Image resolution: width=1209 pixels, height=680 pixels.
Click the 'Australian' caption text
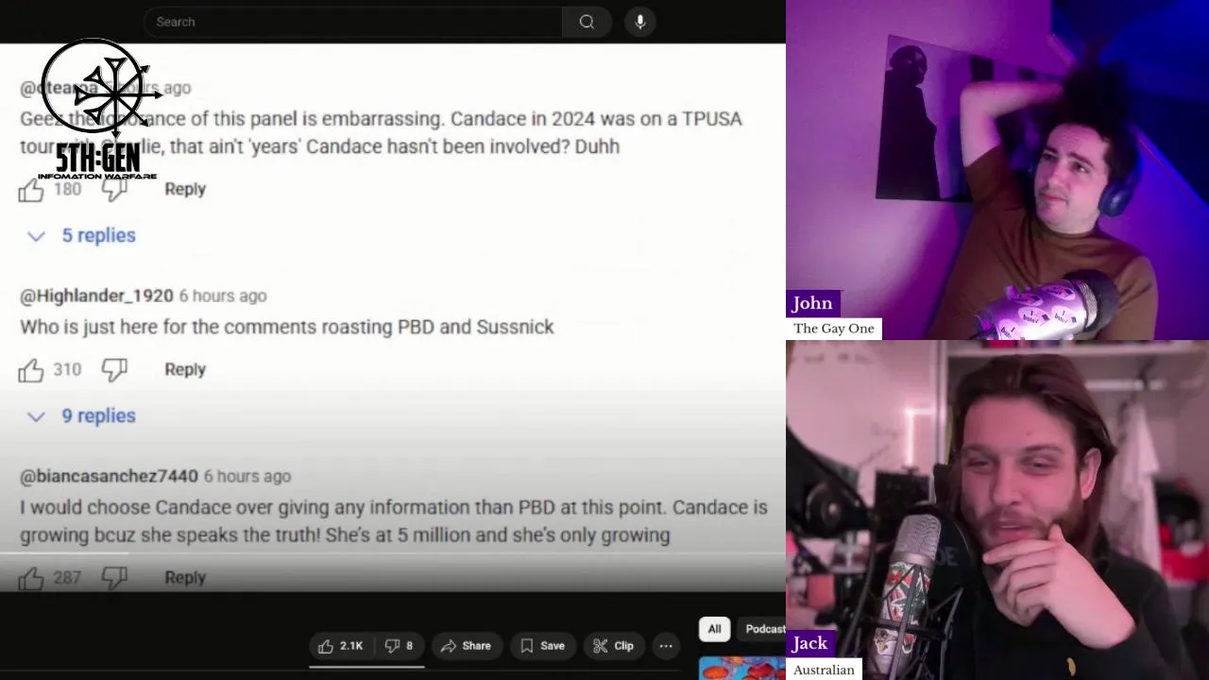824,670
